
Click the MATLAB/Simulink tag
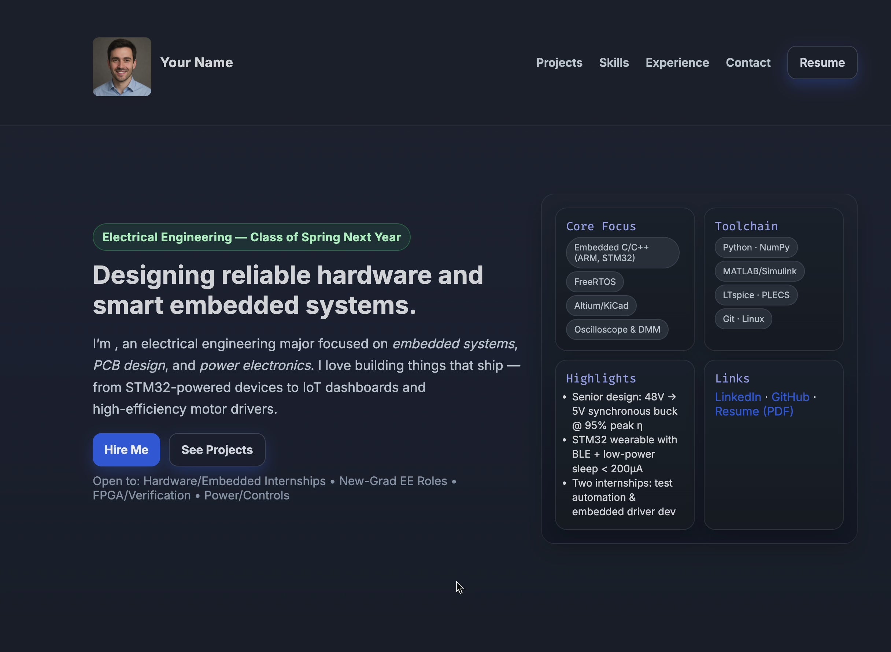(759, 271)
